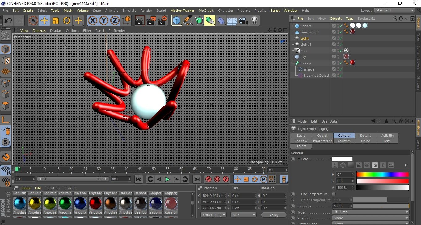Select the Move tool in top toolbar

click(x=44, y=21)
